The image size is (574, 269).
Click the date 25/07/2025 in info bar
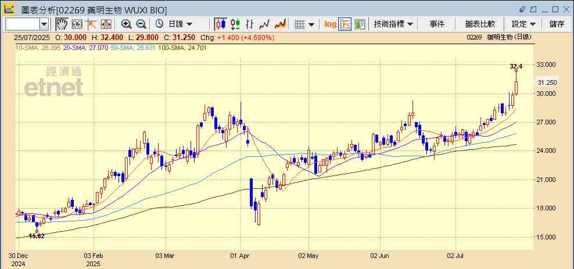33,37
